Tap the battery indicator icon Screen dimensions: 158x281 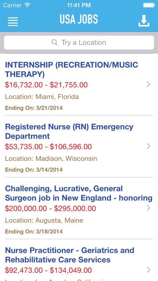click(149, 5)
